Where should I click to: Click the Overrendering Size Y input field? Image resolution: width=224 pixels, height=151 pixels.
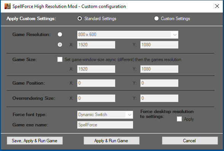(159, 98)
